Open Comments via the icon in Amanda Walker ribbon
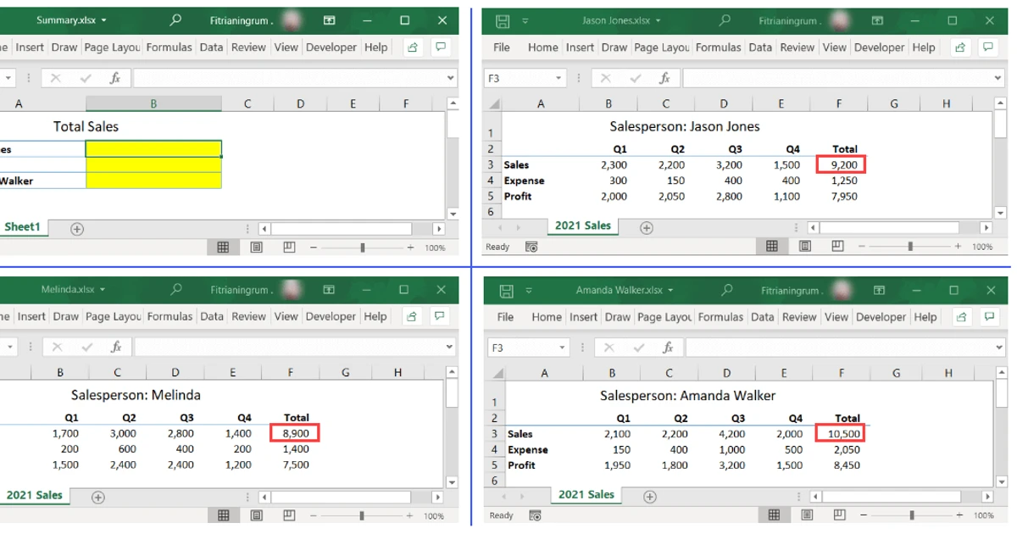The width and height of the screenshot is (1017, 534). tap(988, 316)
